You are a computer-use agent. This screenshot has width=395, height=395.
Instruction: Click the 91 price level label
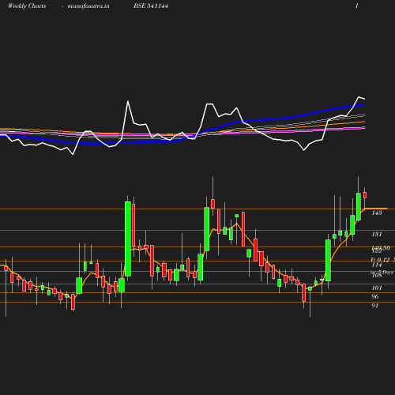tap(375, 306)
